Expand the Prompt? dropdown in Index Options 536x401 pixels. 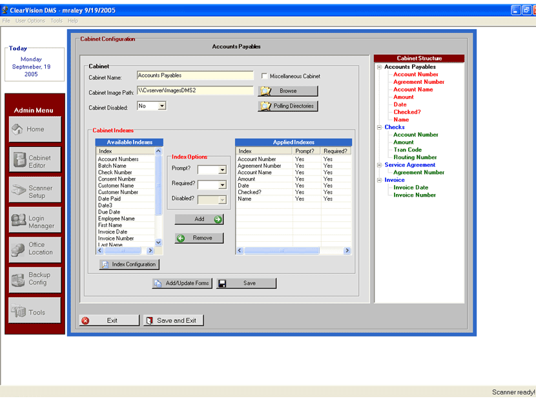tap(222, 170)
